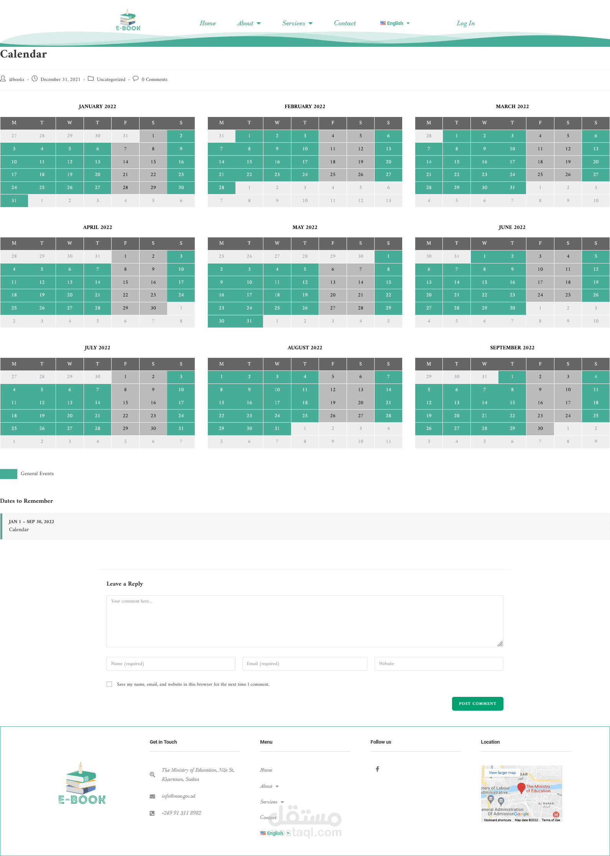Open the Uncategorized category link
The image size is (610, 856).
pyautogui.click(x=111, y=79)
